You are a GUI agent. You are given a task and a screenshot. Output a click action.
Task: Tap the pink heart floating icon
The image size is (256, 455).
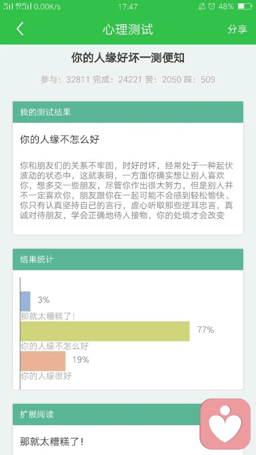225,424
